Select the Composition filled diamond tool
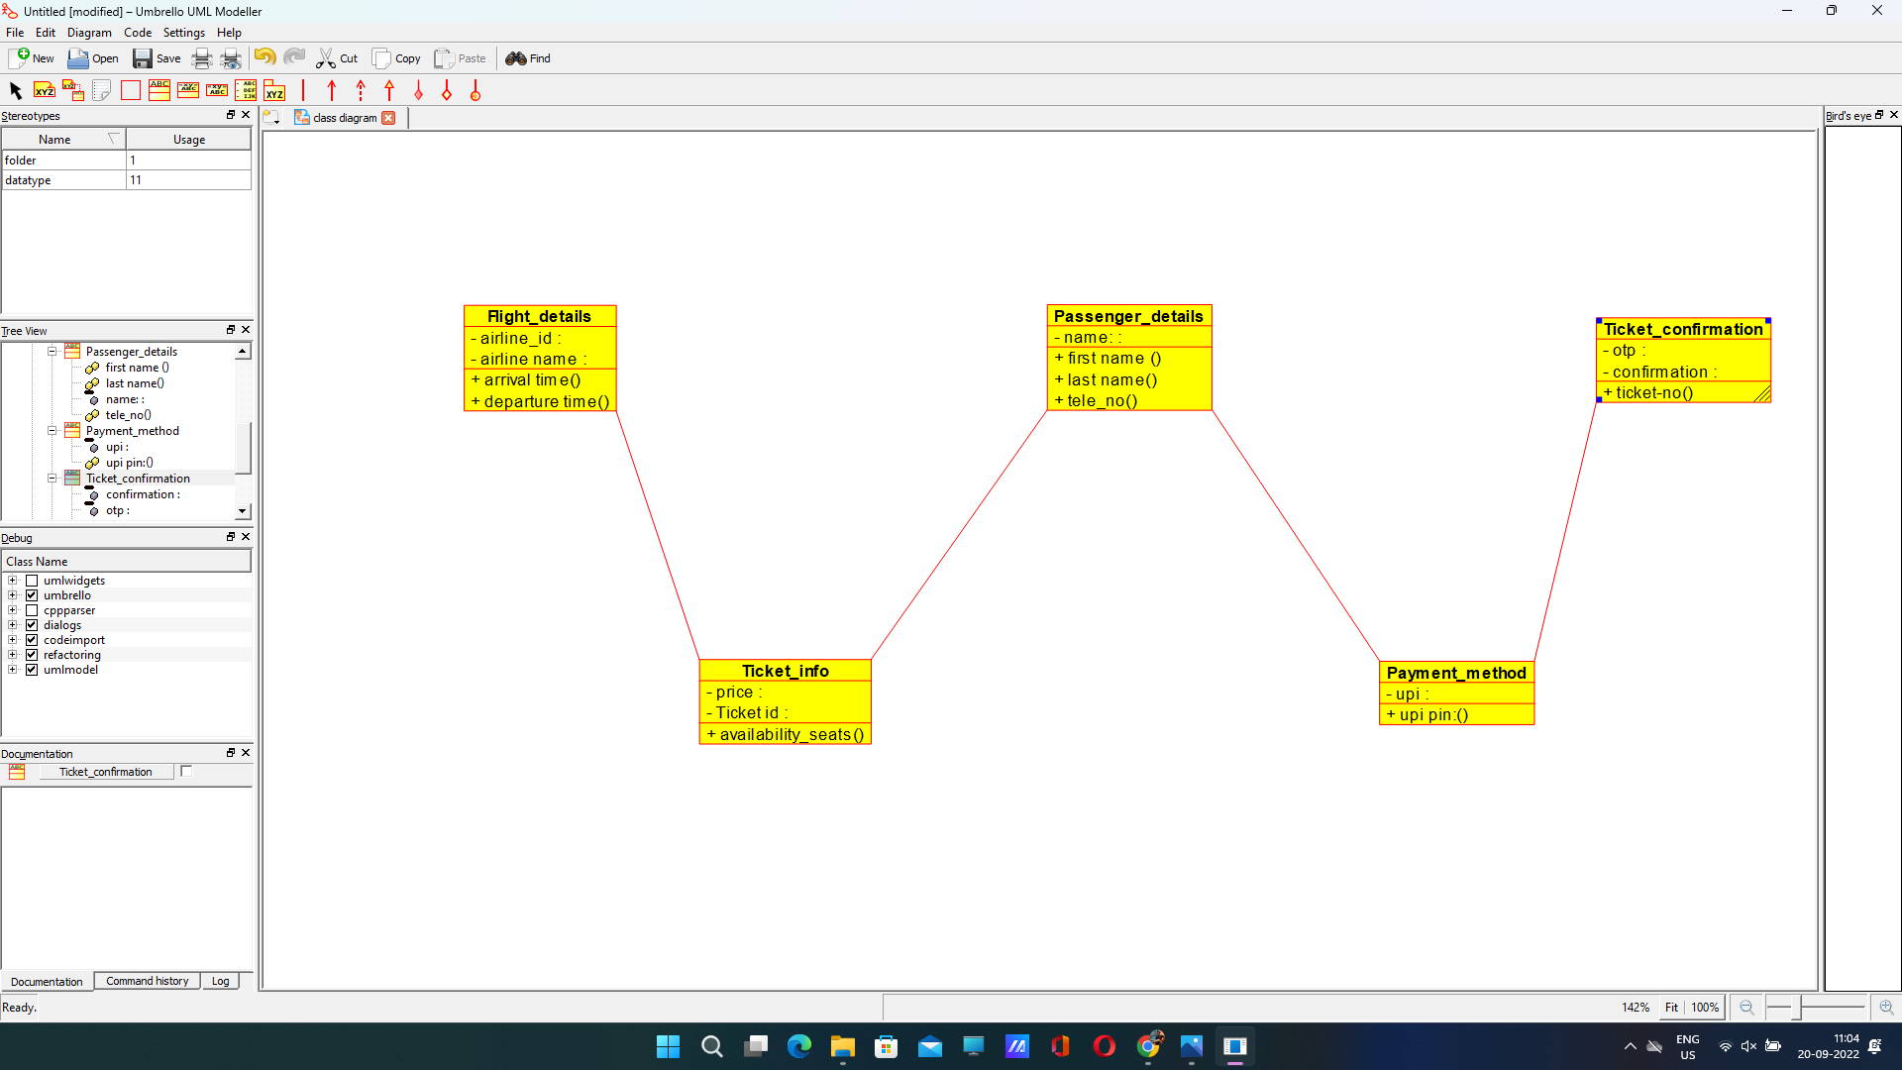The width and height of the screenshot is (1902, 1070). point(418,91)
